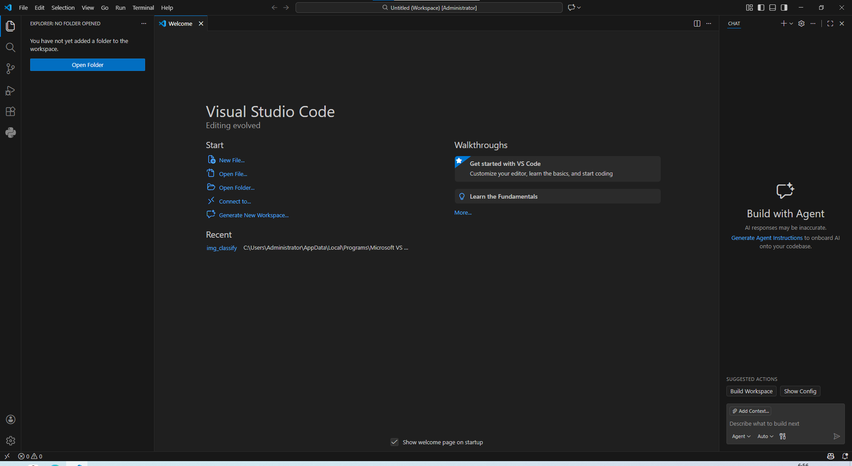Click Open Folder... under Start
This screenshot has width=852, height=466.
[237, 188]
